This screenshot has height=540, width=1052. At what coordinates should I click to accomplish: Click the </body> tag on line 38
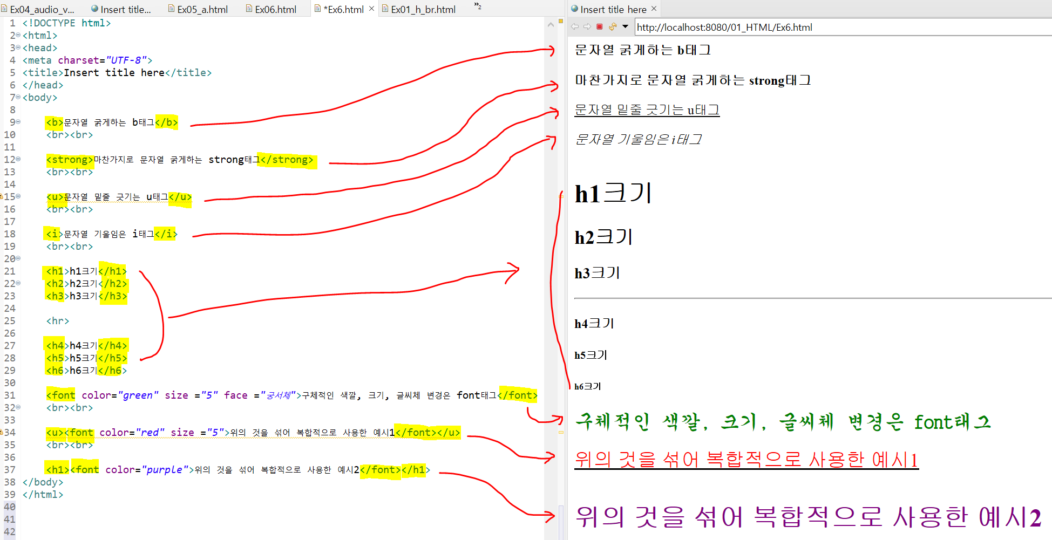43,482
